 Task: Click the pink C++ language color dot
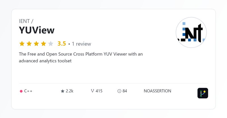21,91
